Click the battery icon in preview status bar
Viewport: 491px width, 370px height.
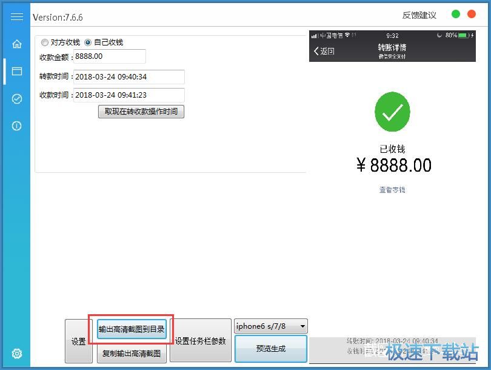(x=464, y=35)
